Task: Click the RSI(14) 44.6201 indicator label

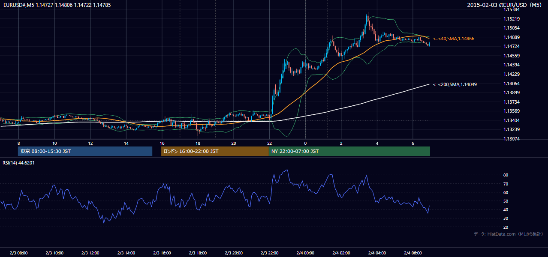Action: 19,163
